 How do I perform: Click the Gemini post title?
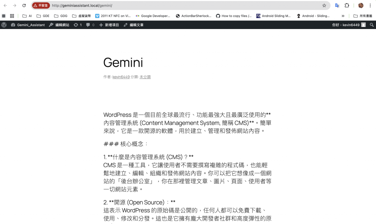(123, 62)
